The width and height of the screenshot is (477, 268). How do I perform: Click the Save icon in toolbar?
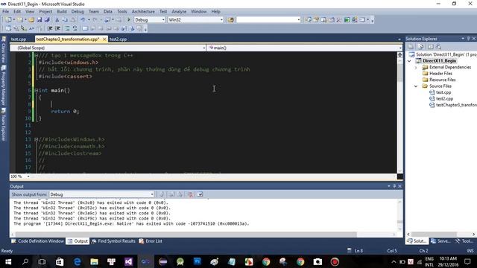[x=40, y=20]
